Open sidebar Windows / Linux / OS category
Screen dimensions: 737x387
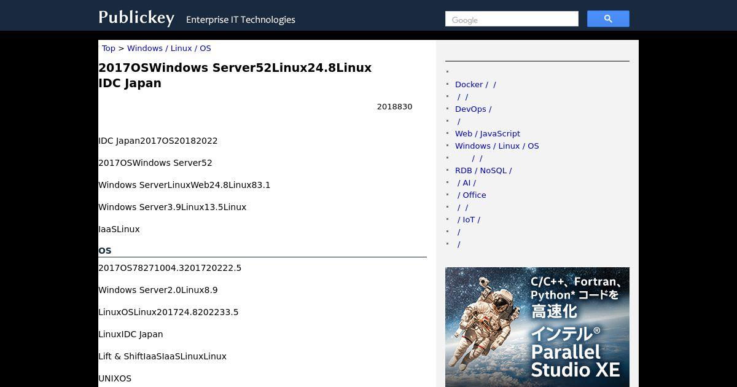[497, 146]
